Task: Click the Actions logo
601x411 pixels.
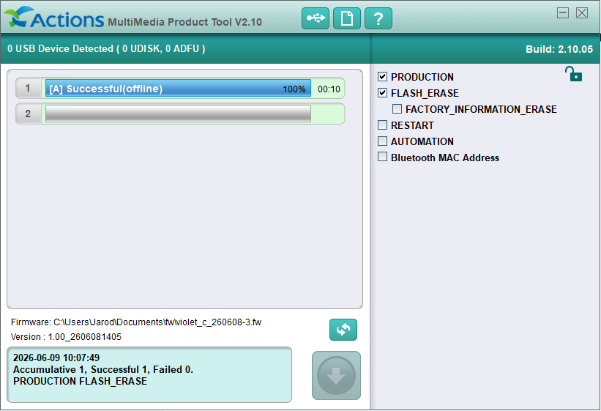Action: click(x=54, y=18)
